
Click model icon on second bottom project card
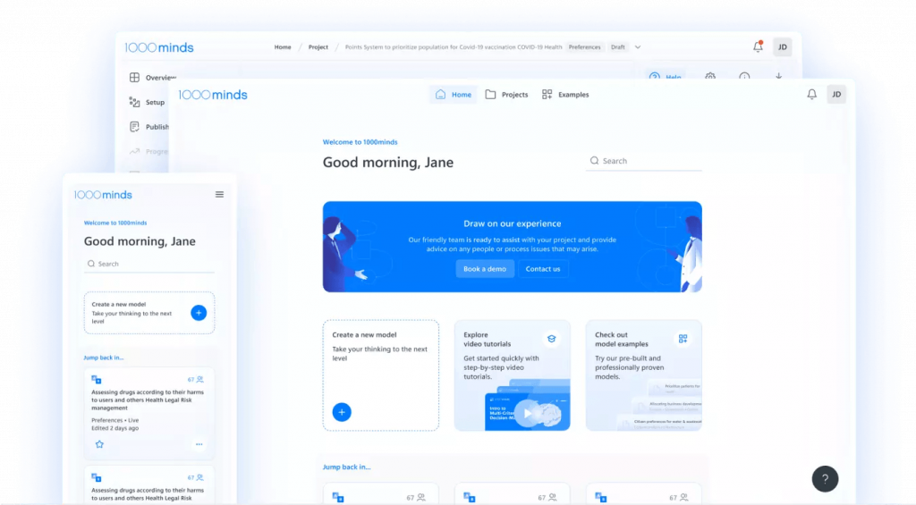coord(469,498)
